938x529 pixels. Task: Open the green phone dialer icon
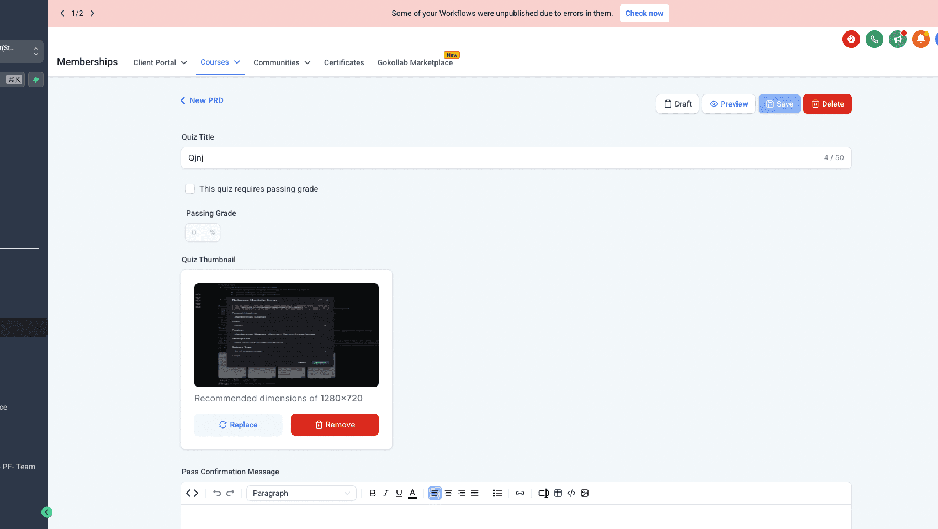[x=875, y=39]
